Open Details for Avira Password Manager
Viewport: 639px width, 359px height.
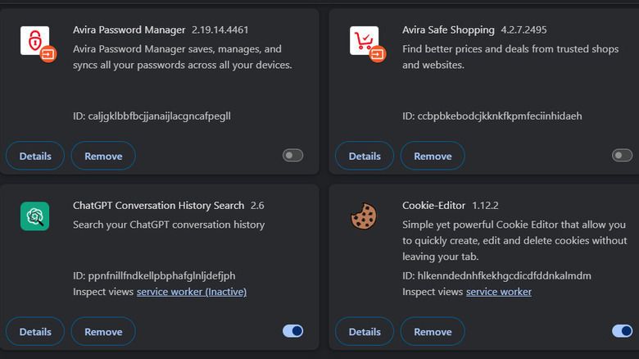click(x=35, y=156)
